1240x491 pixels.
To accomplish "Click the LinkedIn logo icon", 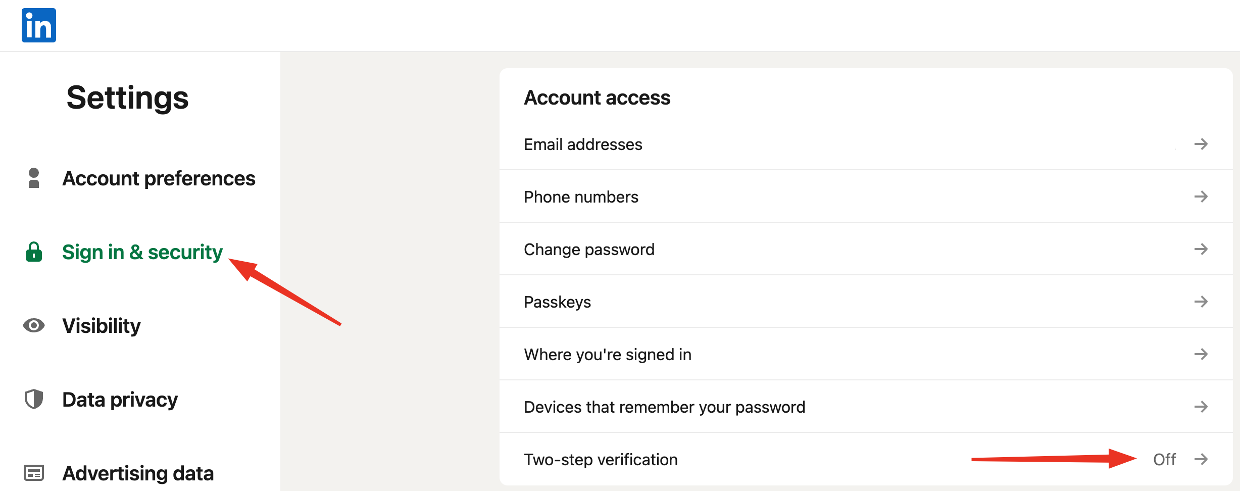I will 39,25.
